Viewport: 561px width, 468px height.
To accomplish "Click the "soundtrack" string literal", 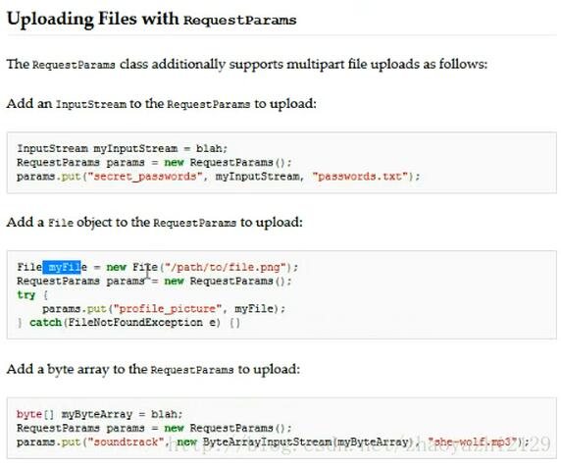I will (x=126, y=442).
